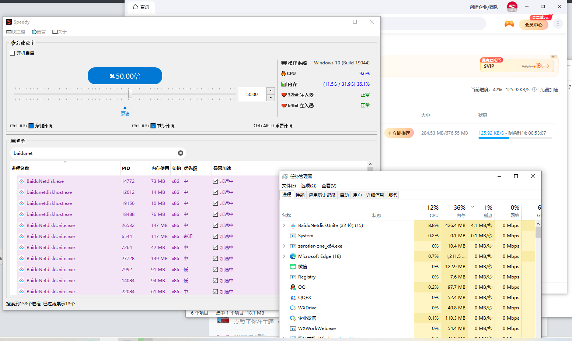
Task: Uncheck 加速中 for PID 6544 process
Action: 216,237
